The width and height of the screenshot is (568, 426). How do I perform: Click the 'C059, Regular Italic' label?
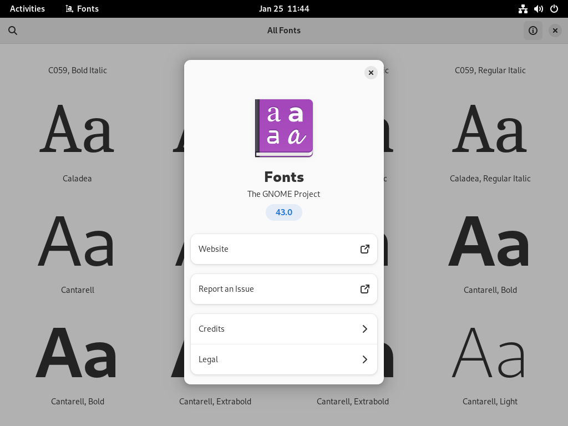pyautogui.click(x=490, y=70)
